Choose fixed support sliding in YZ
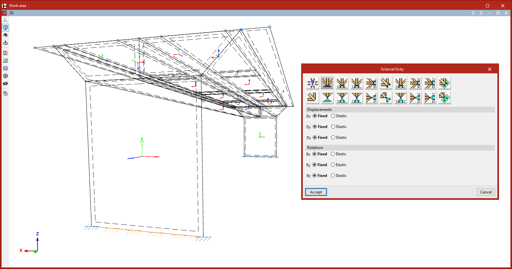The height and width of the screenshot is (269, 512). coord(430,83)
